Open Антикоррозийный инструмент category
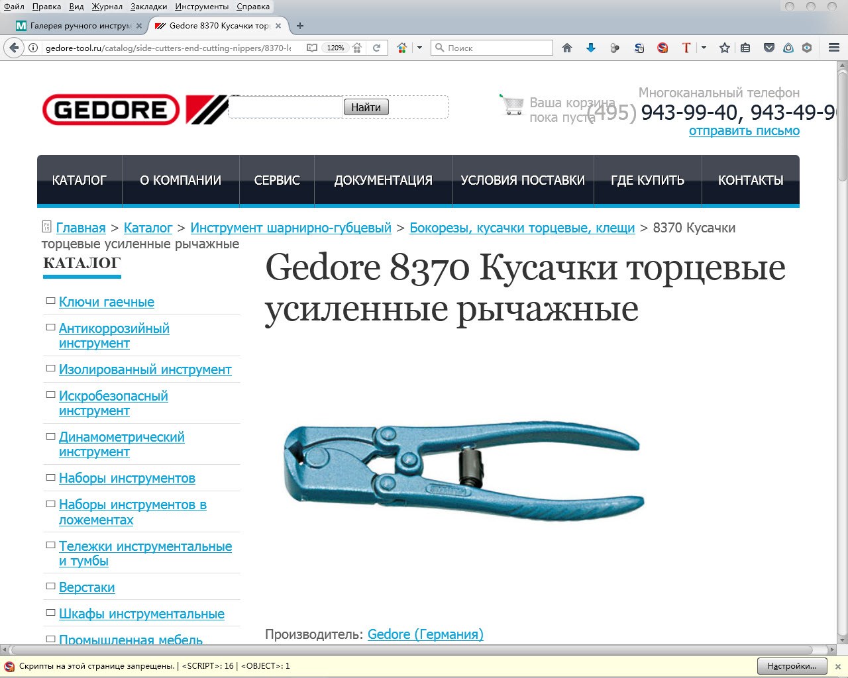This screenshot has width=848, height=678. pos(114,336)
